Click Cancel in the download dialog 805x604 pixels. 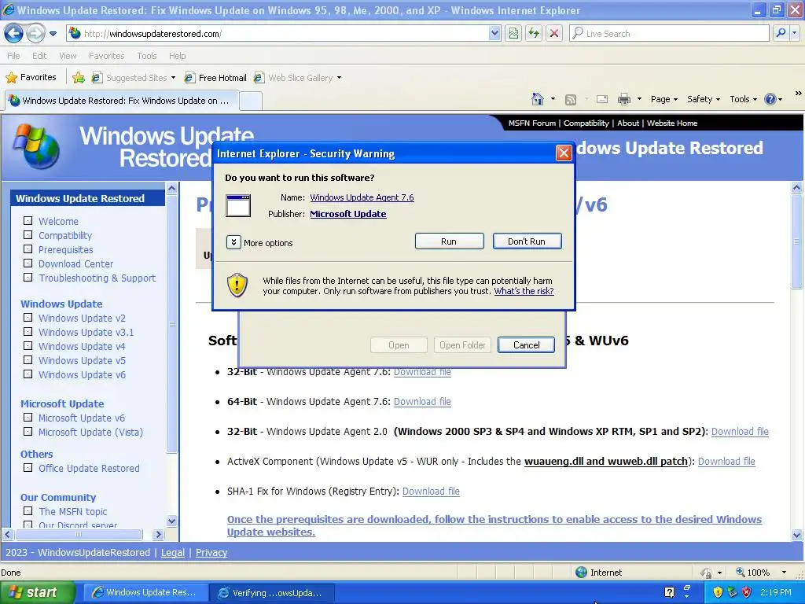pos(526,345)
